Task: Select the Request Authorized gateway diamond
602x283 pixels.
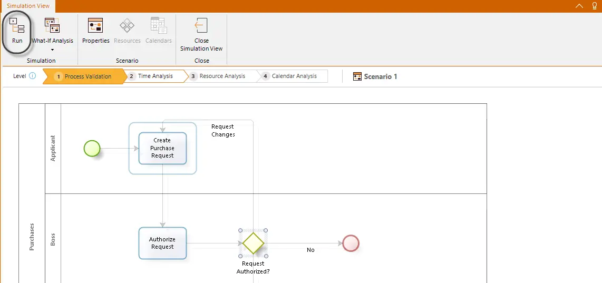Action: point(253,243)
